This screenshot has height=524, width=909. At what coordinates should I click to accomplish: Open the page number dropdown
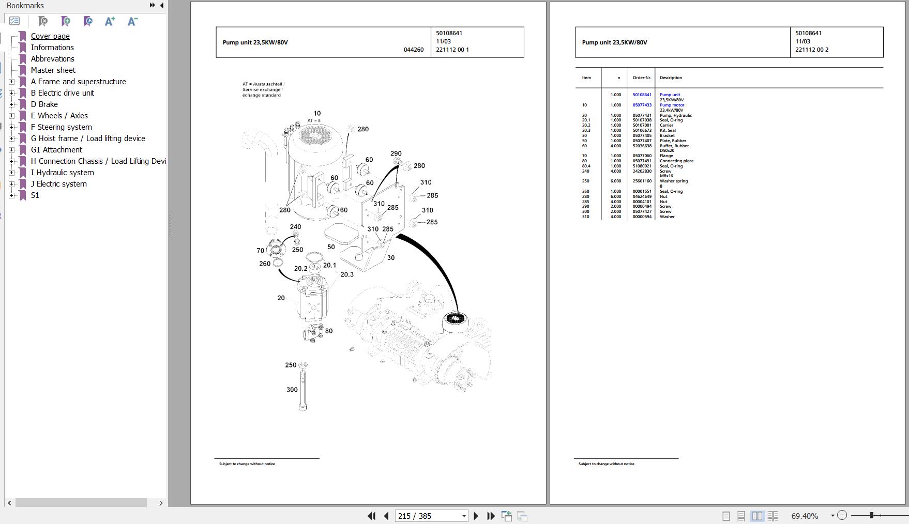point(464,516)
